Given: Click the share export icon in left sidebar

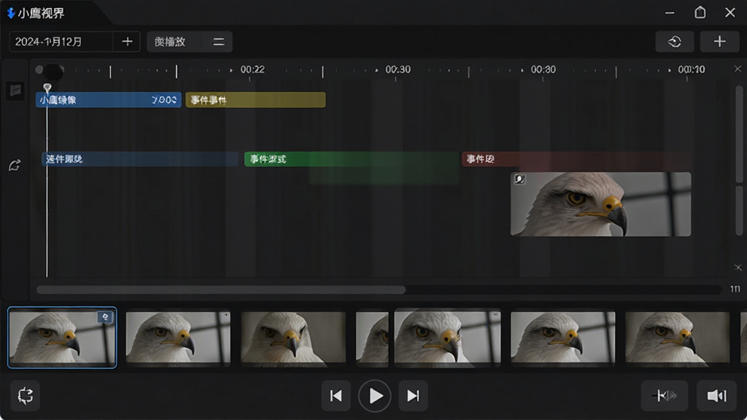Looking at the screenshot, I should 15,166.
